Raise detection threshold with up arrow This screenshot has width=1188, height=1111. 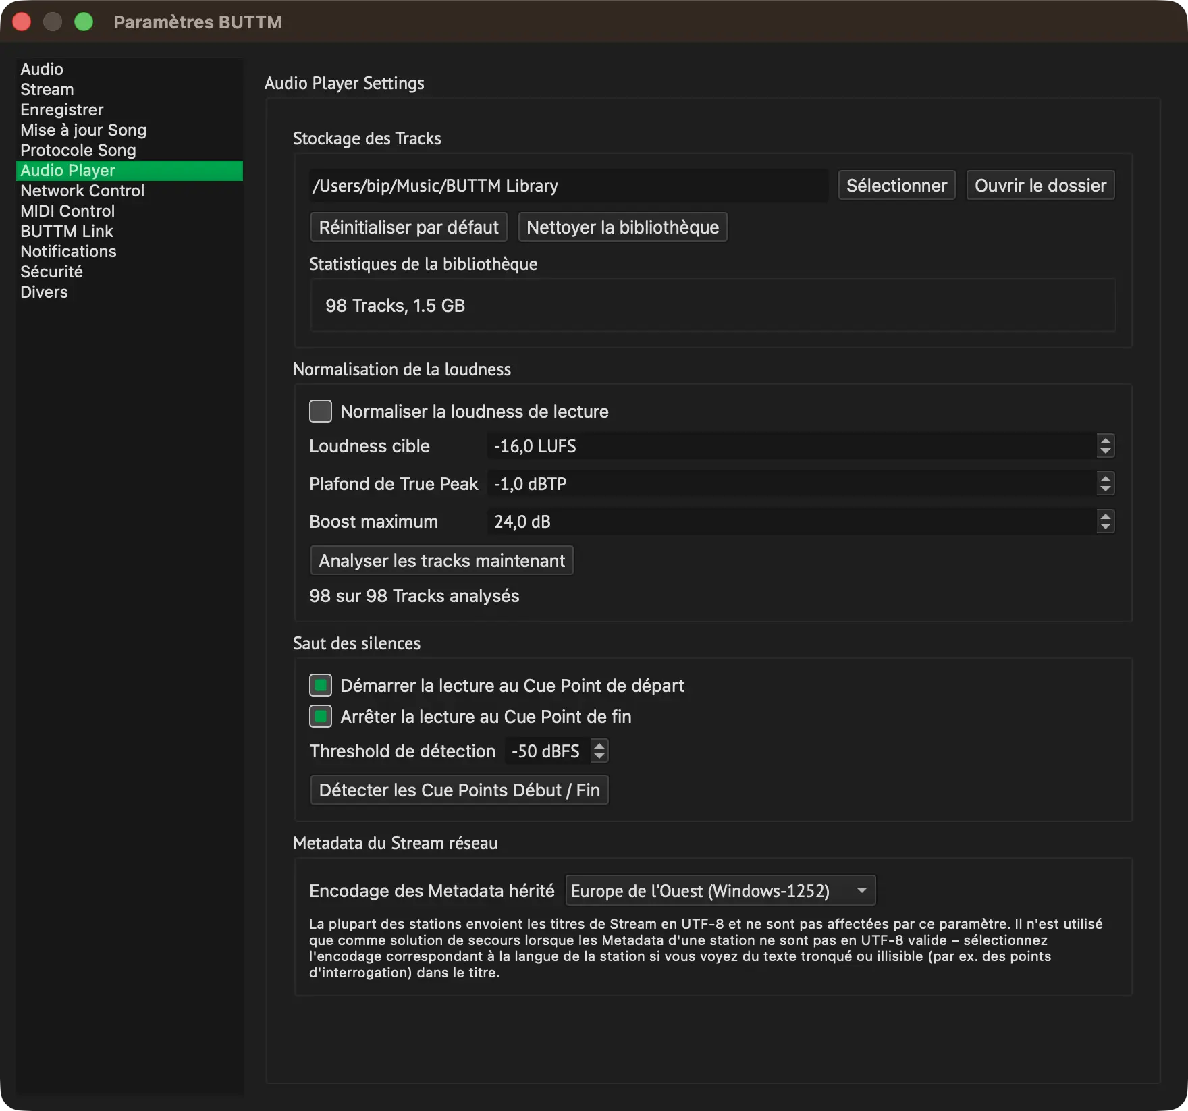(599, 745)
